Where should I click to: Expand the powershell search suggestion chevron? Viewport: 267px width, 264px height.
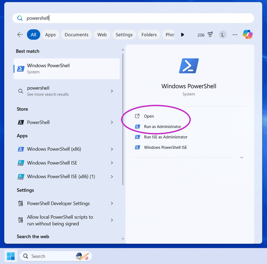(x=112, y=91)
